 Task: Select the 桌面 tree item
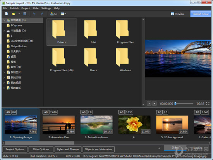coord(11,57)
